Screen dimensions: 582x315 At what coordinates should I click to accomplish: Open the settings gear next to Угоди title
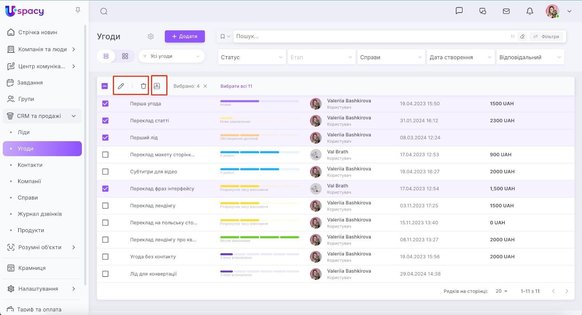[151, 36]
